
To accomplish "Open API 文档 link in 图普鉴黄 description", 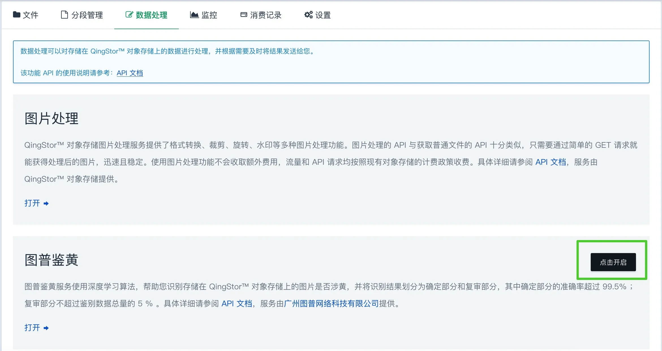I will click(237, 304).
